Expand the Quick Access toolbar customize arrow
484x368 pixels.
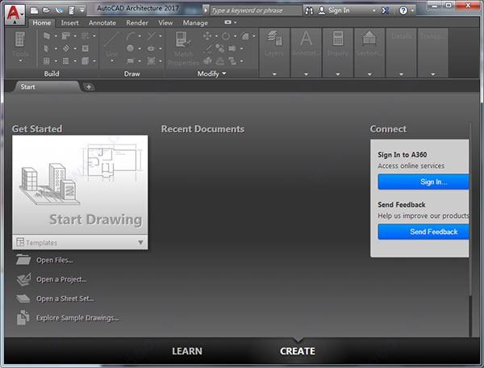pyautogui.click(x=82, y=10)
